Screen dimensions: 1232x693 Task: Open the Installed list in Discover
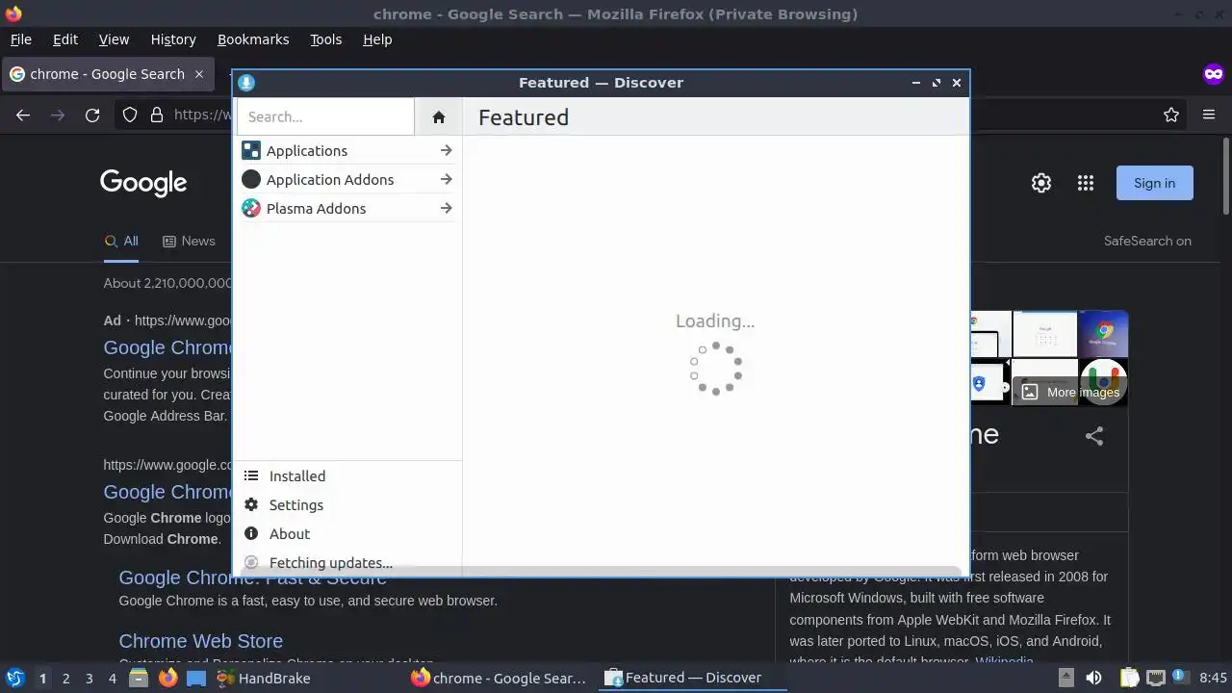(x=347, y=475)
